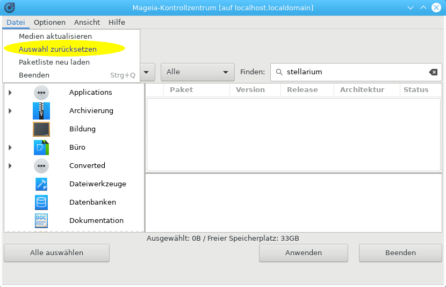Image resolution: width=446 pixels, height=287 pixels.
Task: Select the Applications category label
Action: pos(90,93)
